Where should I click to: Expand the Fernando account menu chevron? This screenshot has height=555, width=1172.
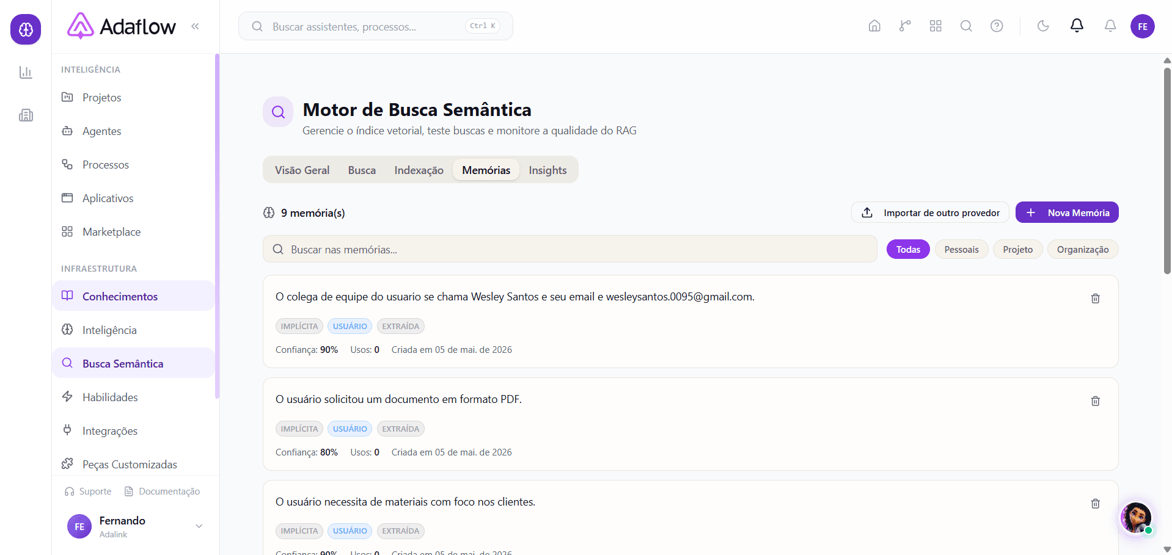click(199, 526)
